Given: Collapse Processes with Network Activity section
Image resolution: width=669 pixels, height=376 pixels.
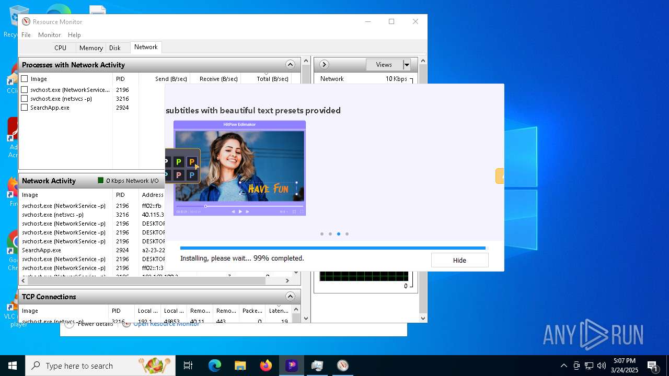Looking at the screenshot, I should click(x=290, y=65).
